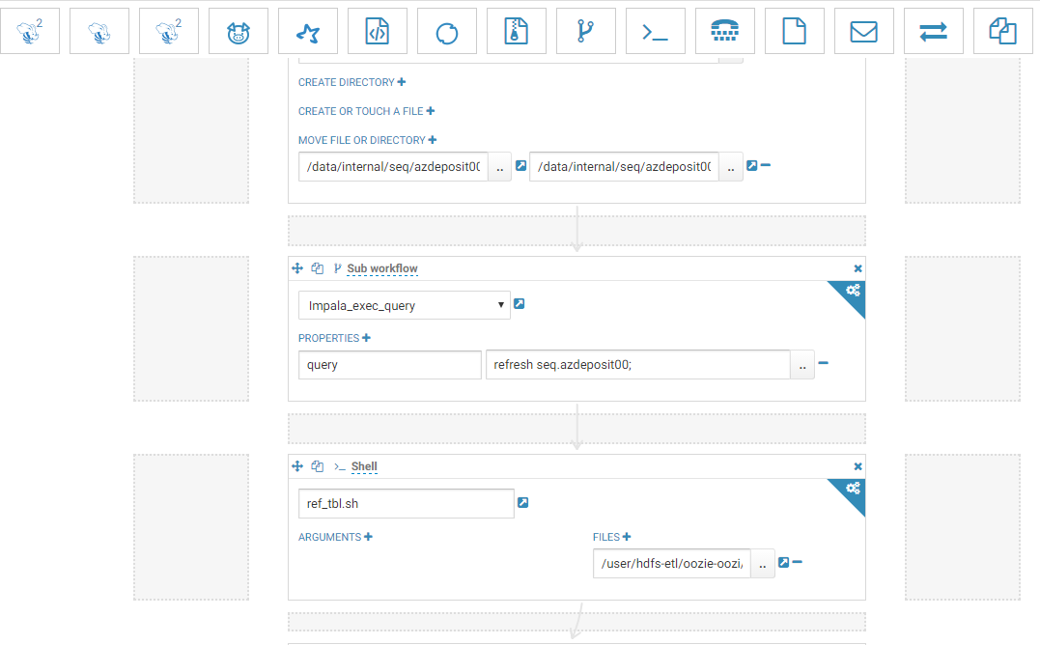Click the Spark action icon
Viewport: 1040px width, 645px height.
(x=308, y=30)
